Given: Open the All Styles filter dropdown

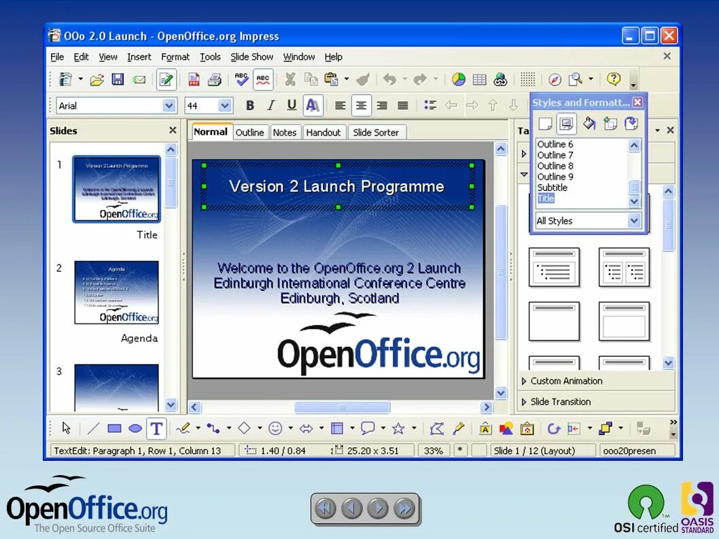Looking at the screenshot, I should coord(633,221).
